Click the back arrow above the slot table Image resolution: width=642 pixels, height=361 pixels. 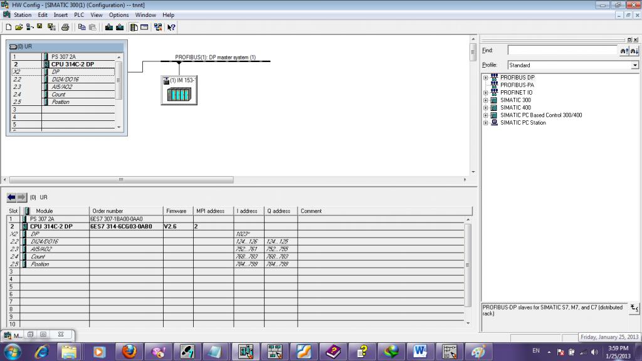click(x=11, y=197)
